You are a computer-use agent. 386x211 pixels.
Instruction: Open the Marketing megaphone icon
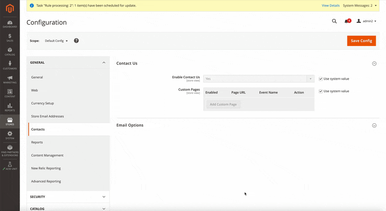click(10, 79)
